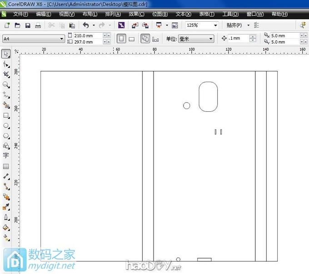This screenshot has height=274, width=309.
Task: Select the Text tool (字)
Action: coord(6,156)
